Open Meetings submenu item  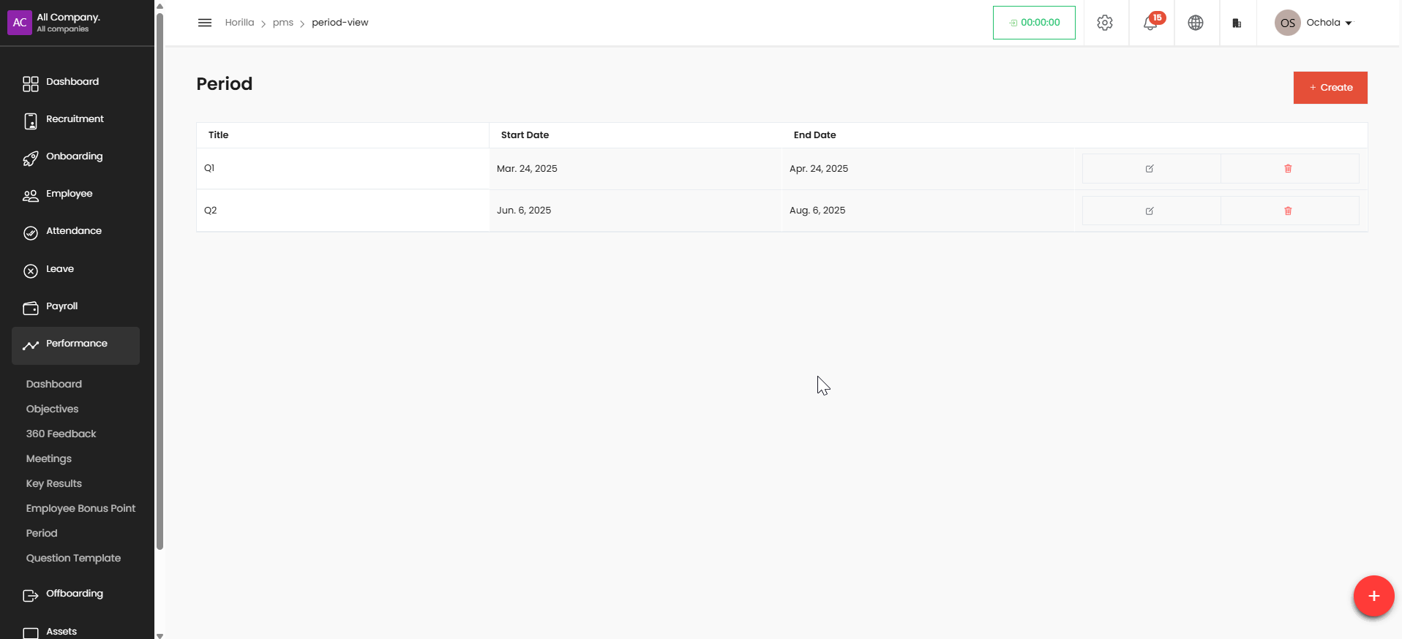click(49, 458)
